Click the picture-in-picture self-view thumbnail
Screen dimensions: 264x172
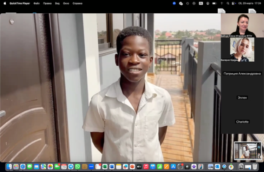coord(248,151)
